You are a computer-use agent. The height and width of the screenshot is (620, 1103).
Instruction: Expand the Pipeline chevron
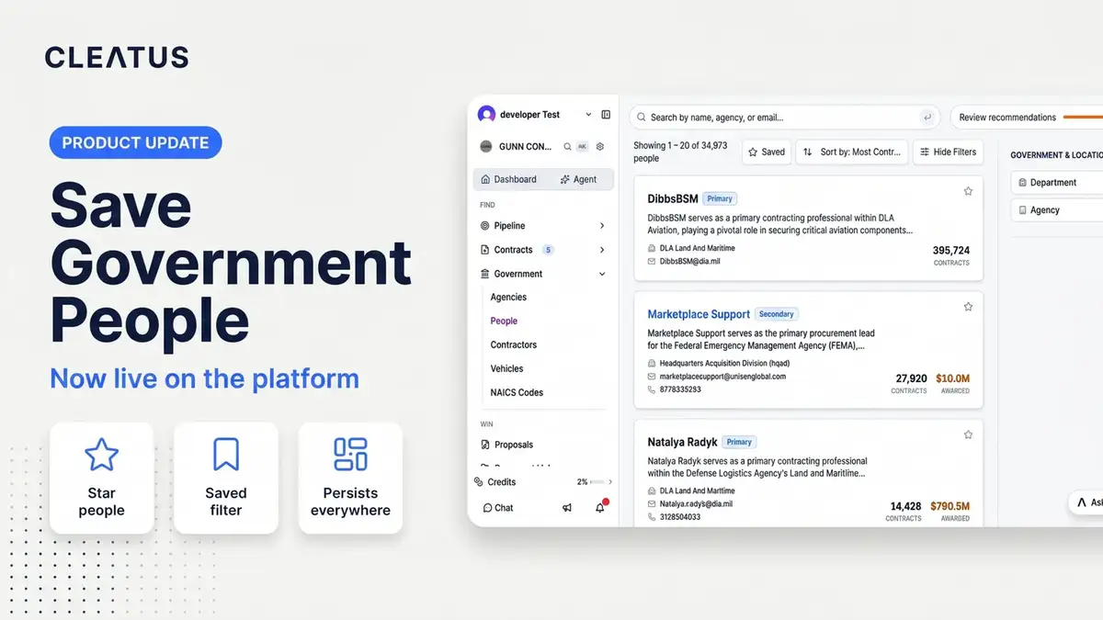tap(602, 225)
